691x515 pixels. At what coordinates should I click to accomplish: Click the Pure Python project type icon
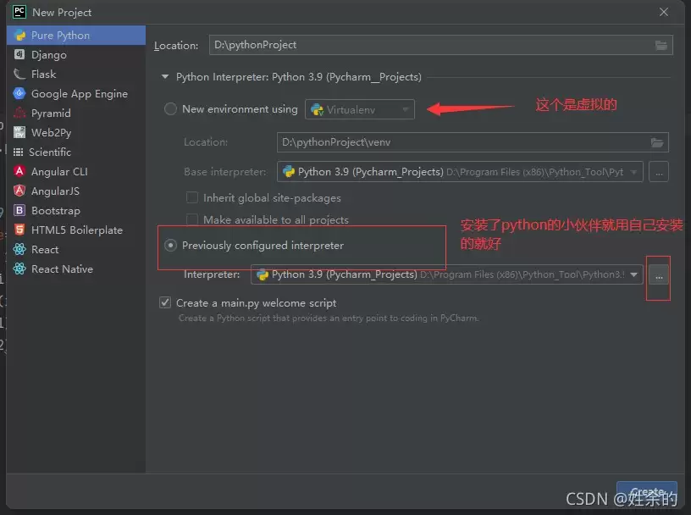tap(19, 36)
